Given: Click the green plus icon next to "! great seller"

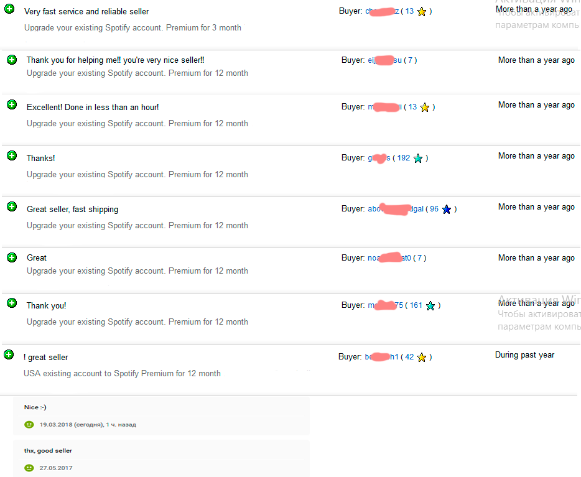Looking at the screenshot, I should tap(9, 354).
